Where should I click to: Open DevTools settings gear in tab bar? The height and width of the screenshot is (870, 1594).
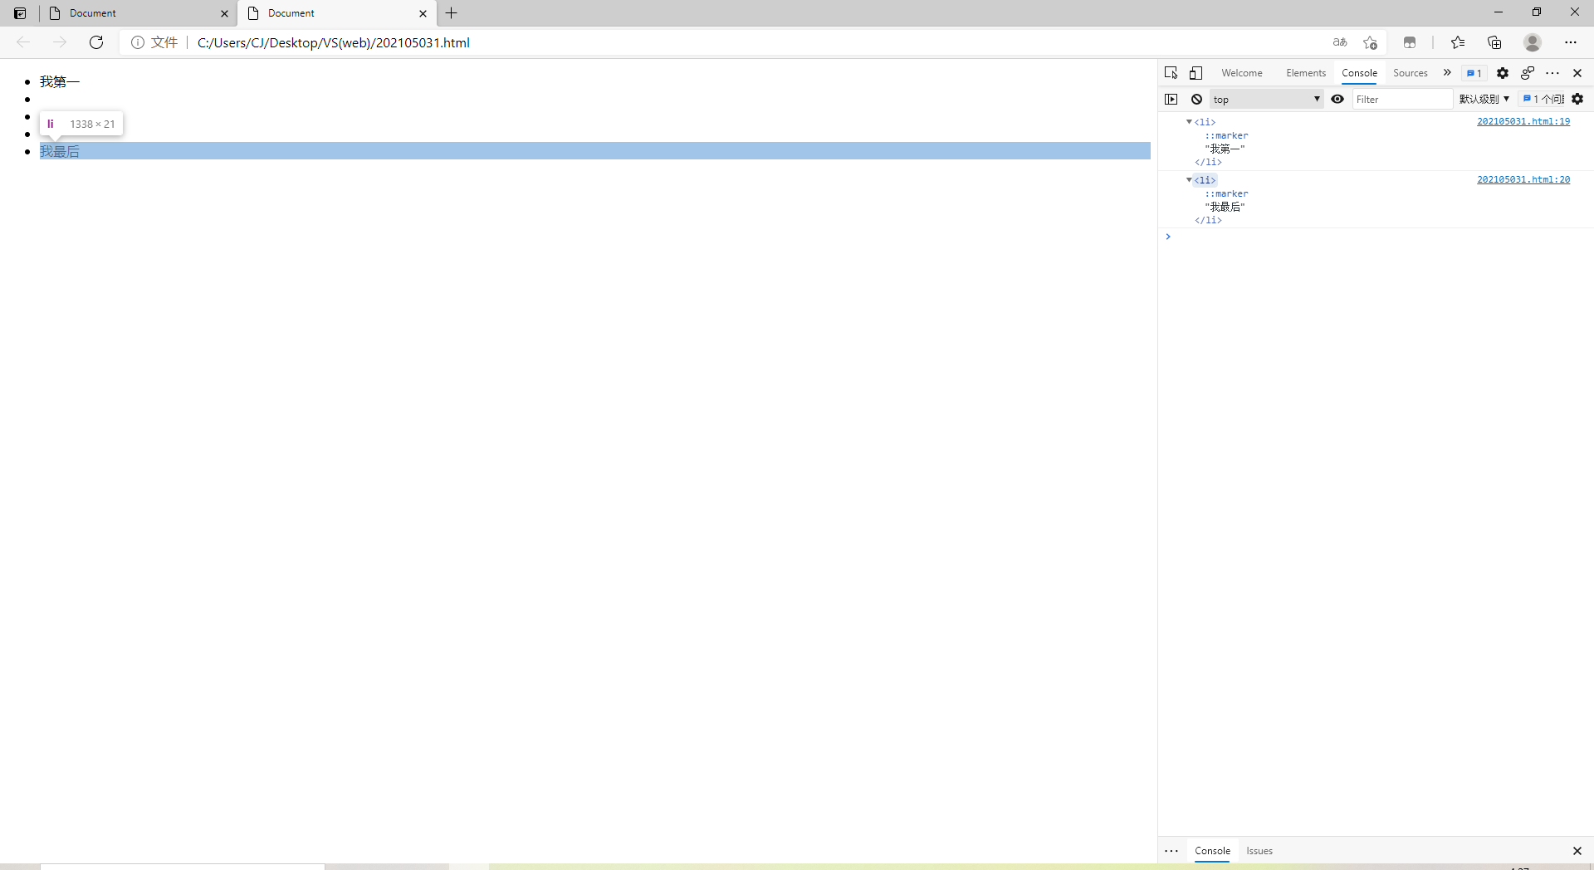[1503, 73]
